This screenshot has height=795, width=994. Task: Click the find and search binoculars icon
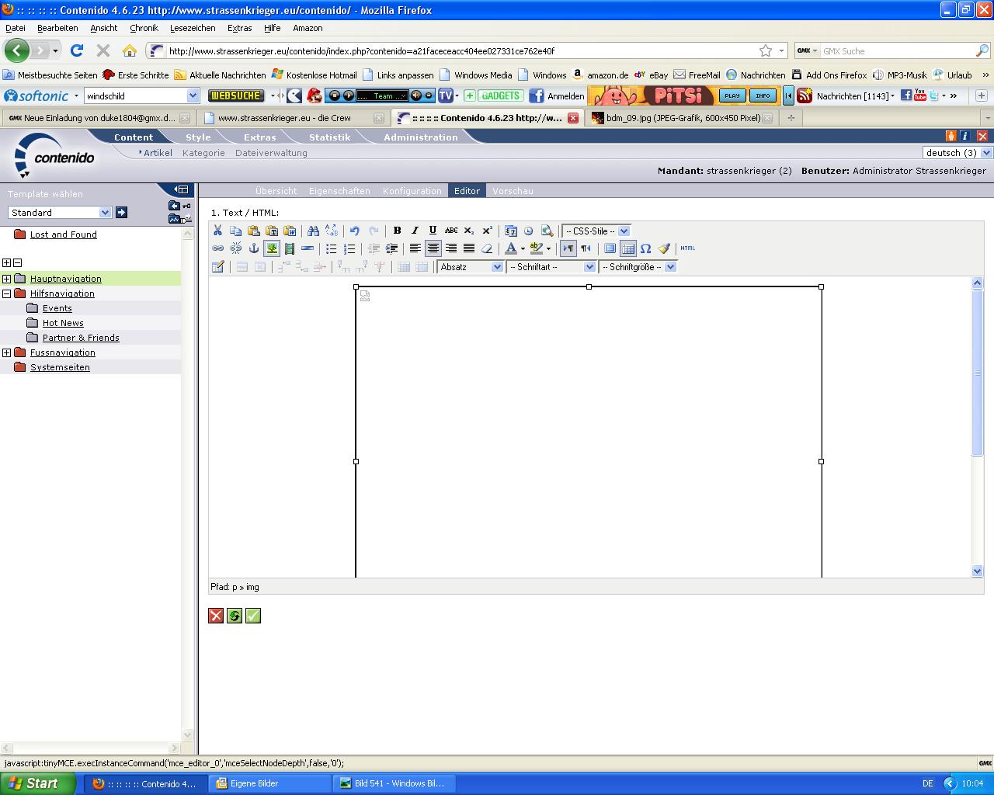click(x=313, y=231)
